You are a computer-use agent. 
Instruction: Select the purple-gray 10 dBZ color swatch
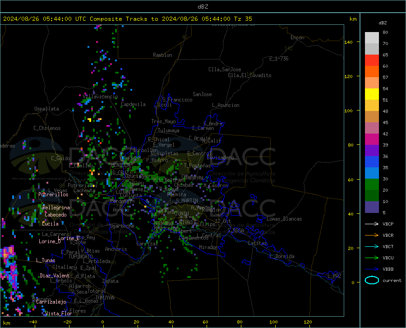coord(372,207)
